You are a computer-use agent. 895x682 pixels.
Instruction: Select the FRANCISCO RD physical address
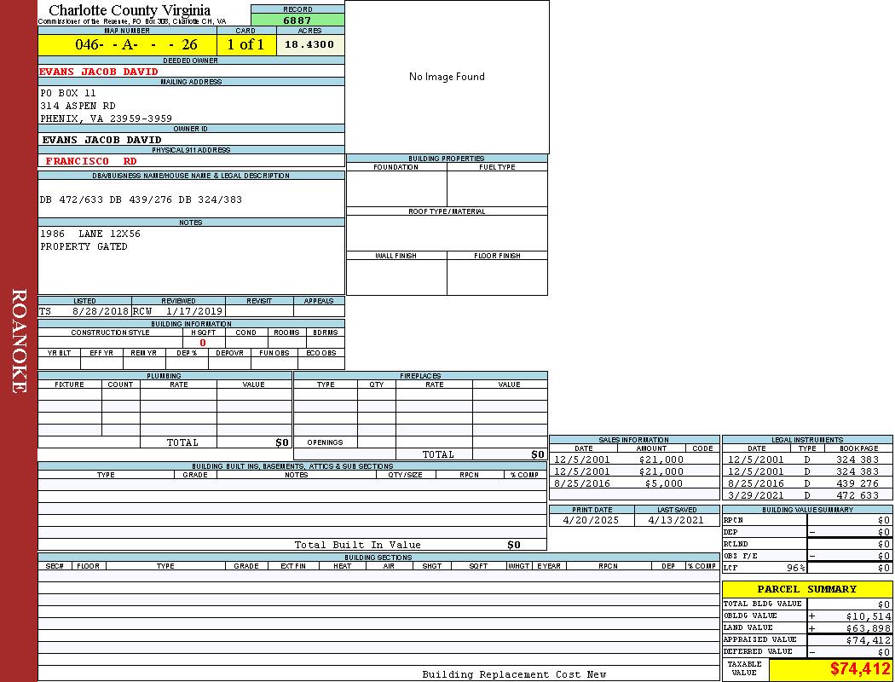[x=91, y=161]
